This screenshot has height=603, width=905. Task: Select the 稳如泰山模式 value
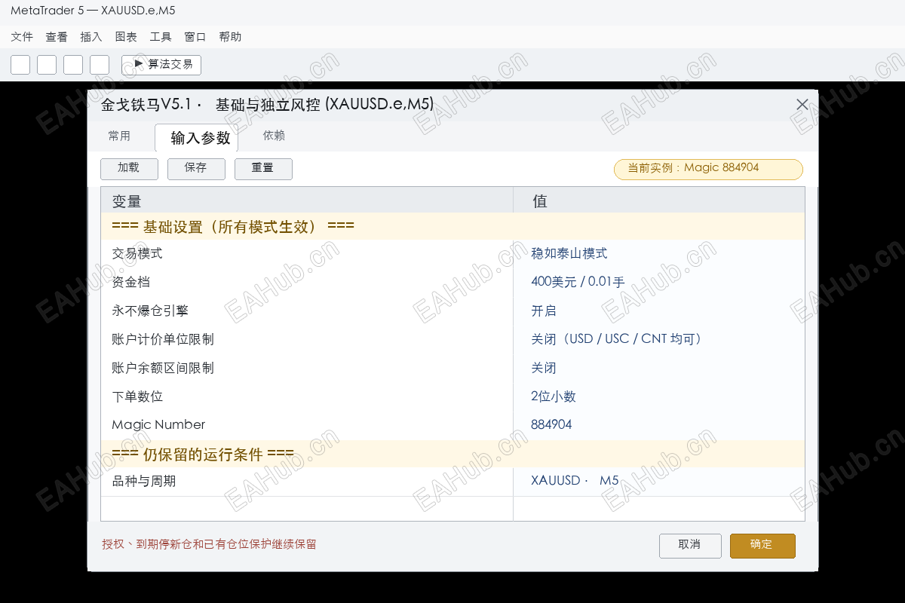pyautogui.click(x=569, y=254)
